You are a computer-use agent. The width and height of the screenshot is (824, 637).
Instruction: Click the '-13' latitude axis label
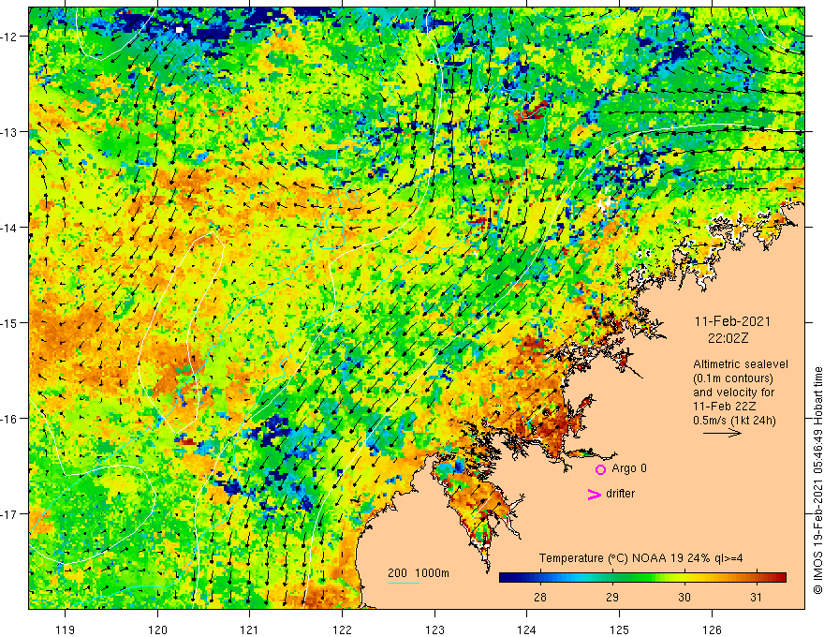pos(11,132)
